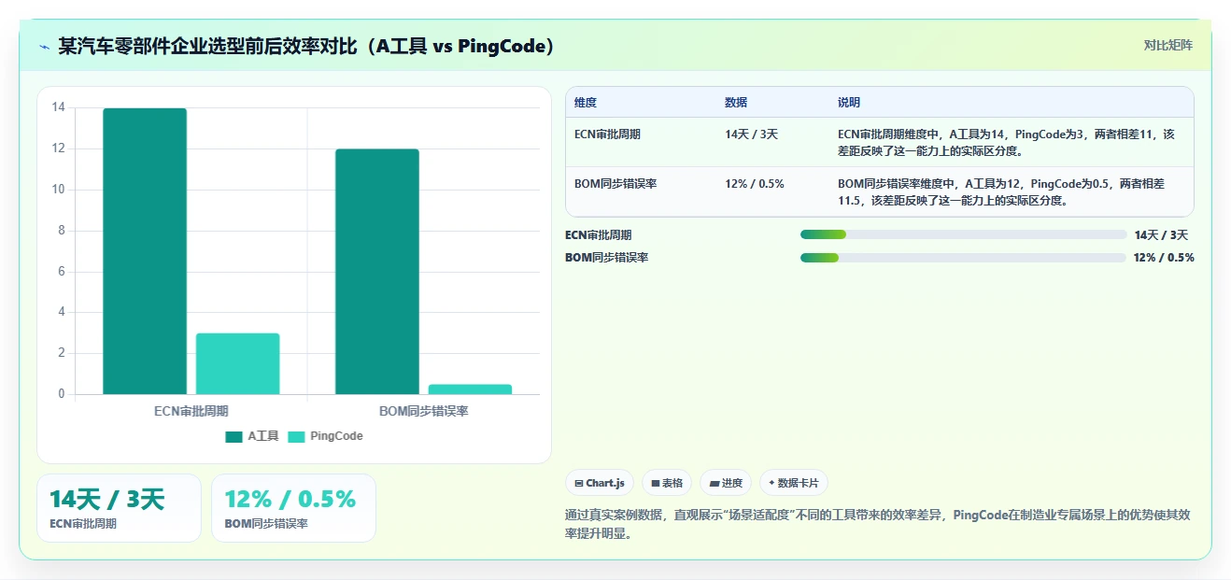The width and height of the screenshot is (1231, 580).
Task: Toggle the A工具 legend color box
Action: click(233, 436)
